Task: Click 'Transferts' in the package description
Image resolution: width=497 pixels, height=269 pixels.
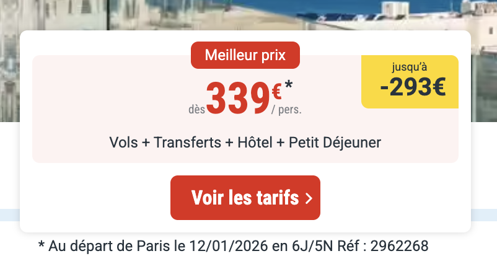Action: coord(187,143)
